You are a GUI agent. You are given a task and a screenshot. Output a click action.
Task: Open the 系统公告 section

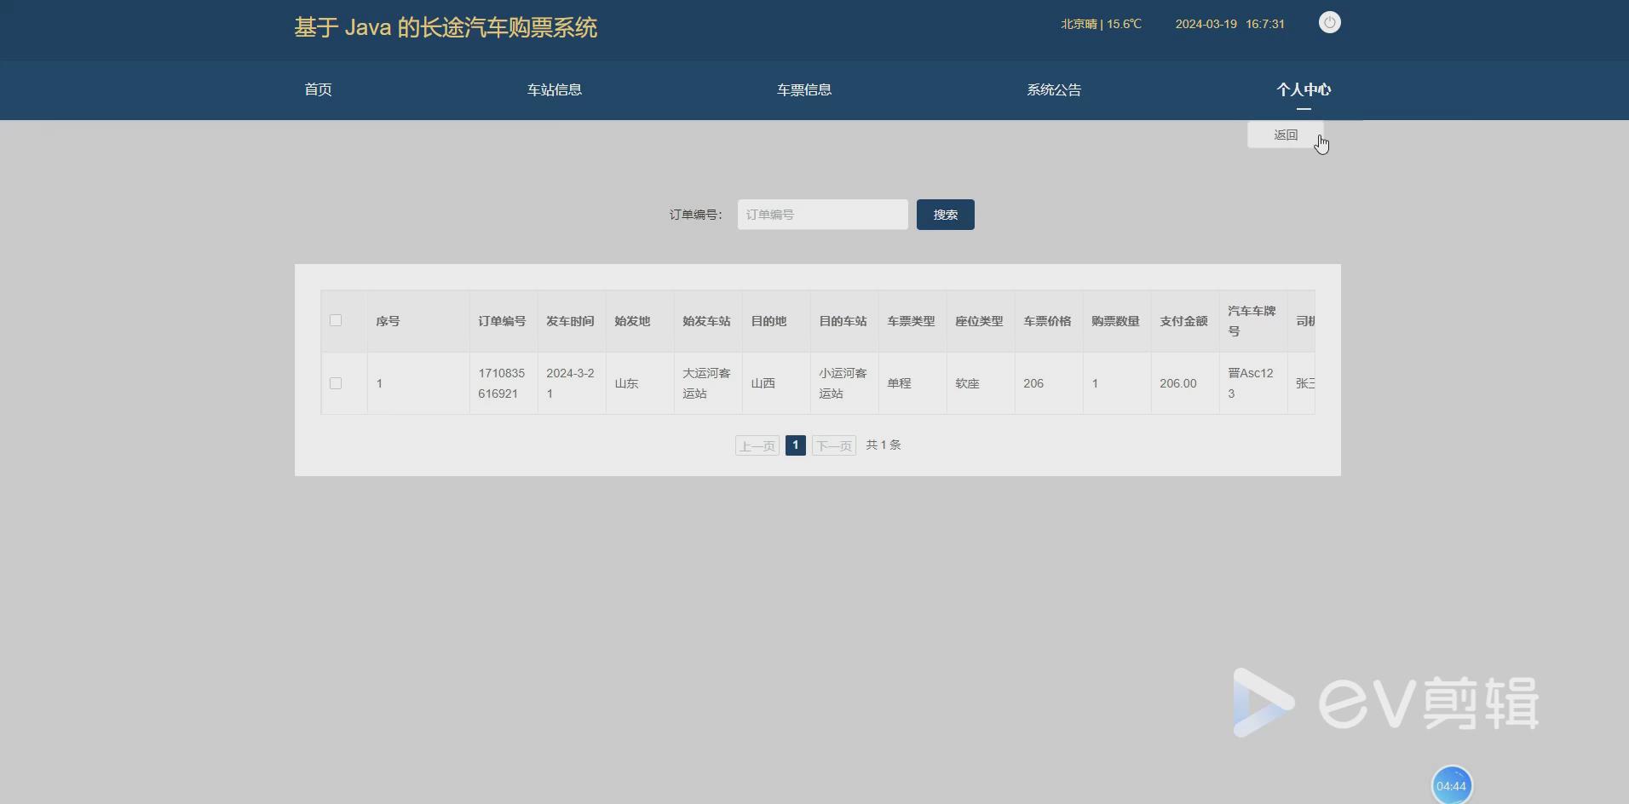(1054, 89)
